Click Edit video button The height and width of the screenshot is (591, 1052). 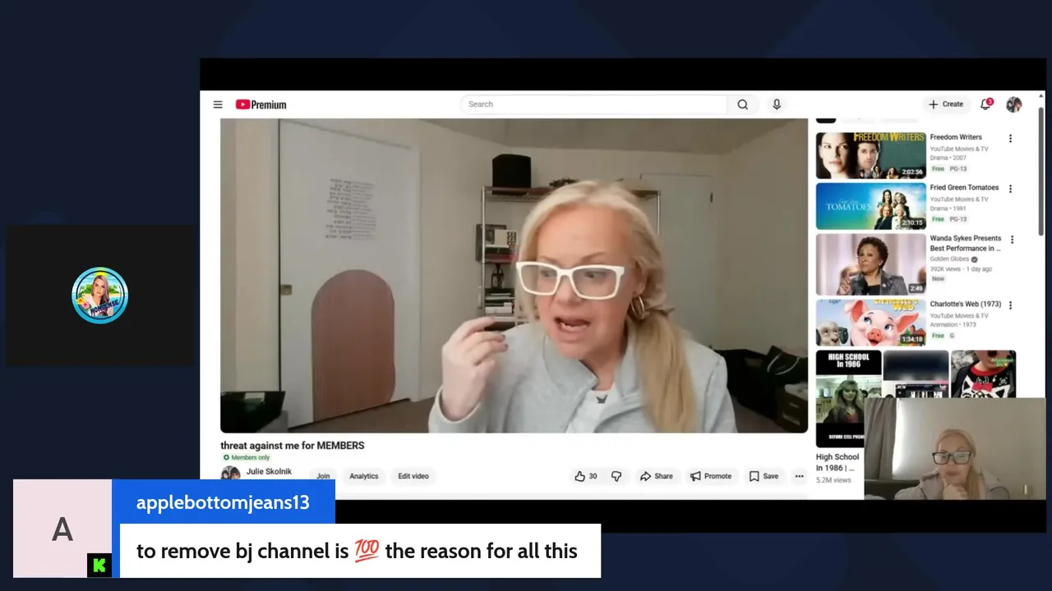tap(413, 476)
